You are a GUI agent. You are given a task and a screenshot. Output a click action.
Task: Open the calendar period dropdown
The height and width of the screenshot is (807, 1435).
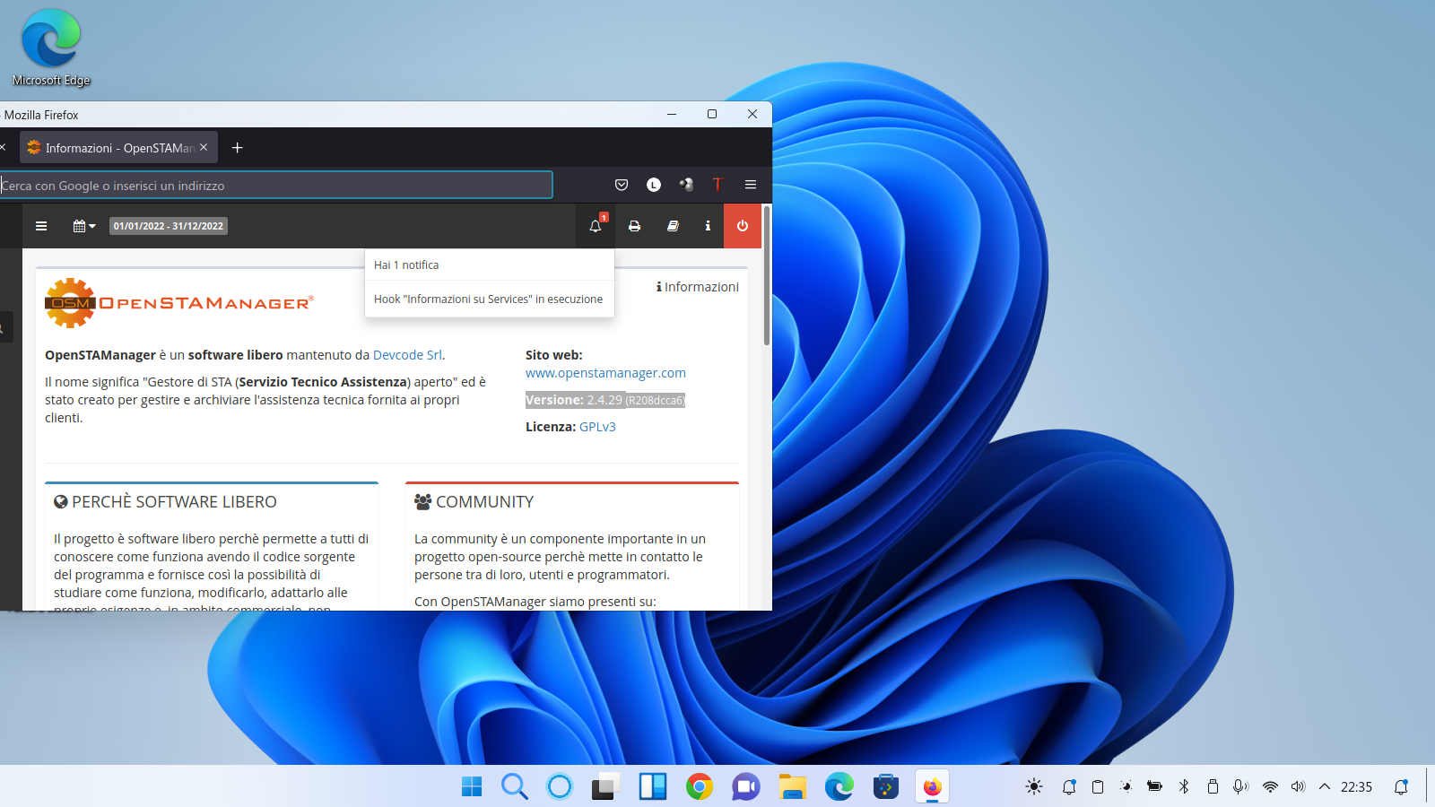[x=84, y=226]
